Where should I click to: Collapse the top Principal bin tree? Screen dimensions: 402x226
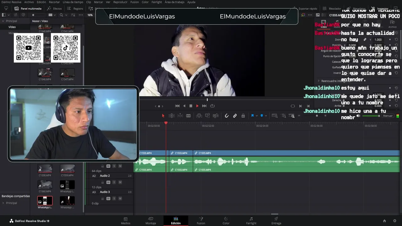[3, 21]
